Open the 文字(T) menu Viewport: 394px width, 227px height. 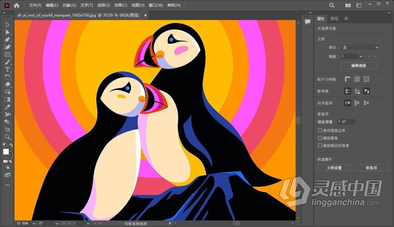point(87,5)
